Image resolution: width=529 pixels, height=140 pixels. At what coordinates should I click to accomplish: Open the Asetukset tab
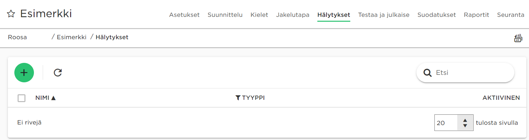(x=184, y=15)
